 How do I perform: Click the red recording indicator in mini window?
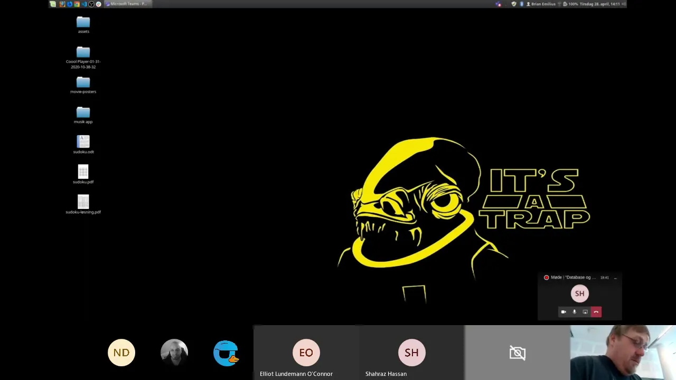(546, 277)
